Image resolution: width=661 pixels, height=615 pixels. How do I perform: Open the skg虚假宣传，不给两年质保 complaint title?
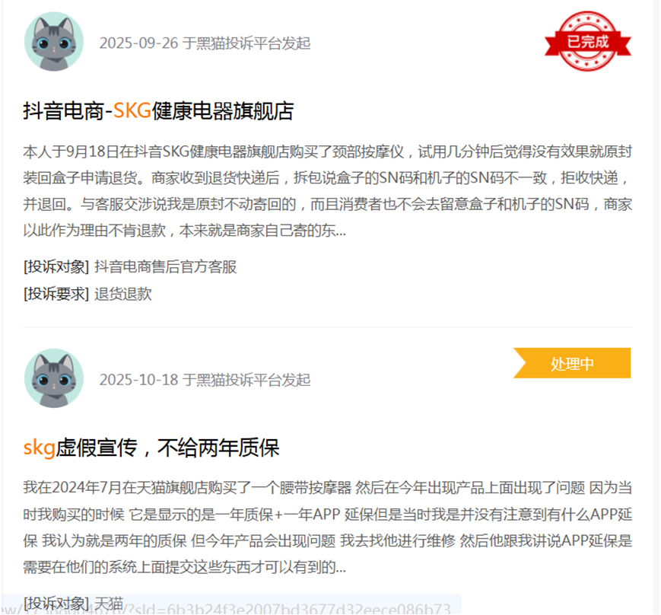(151, 448)
